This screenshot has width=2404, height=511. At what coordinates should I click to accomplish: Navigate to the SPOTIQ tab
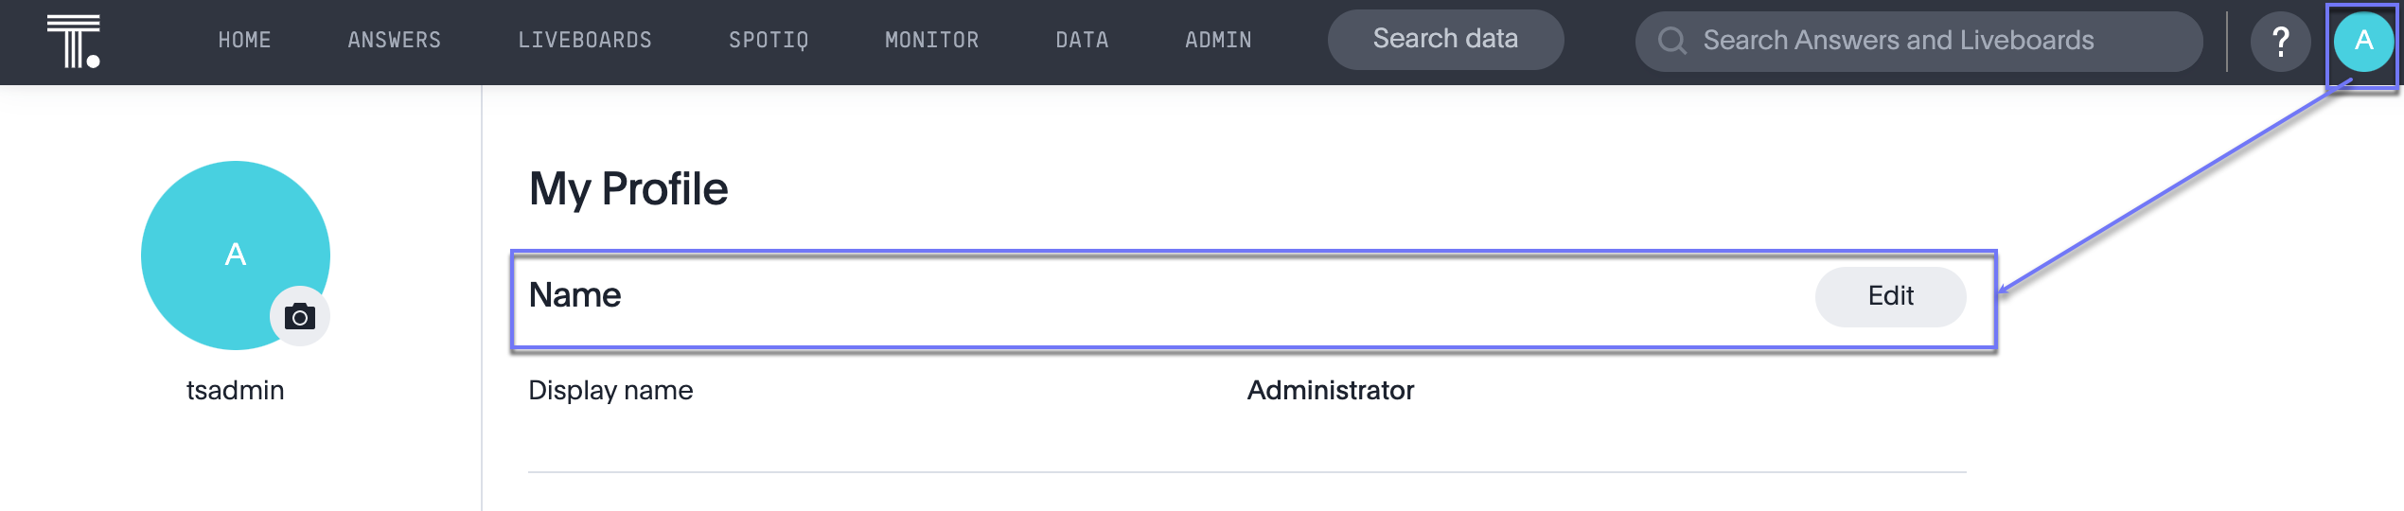point(769,41)
